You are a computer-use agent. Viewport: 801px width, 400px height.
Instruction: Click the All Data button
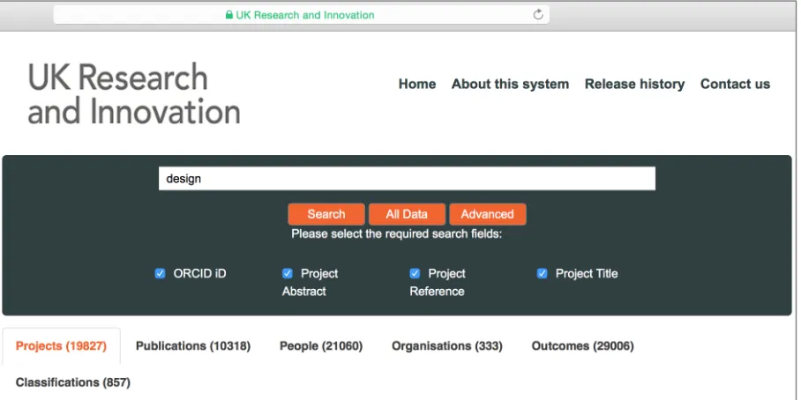click(x=408, y=214)
